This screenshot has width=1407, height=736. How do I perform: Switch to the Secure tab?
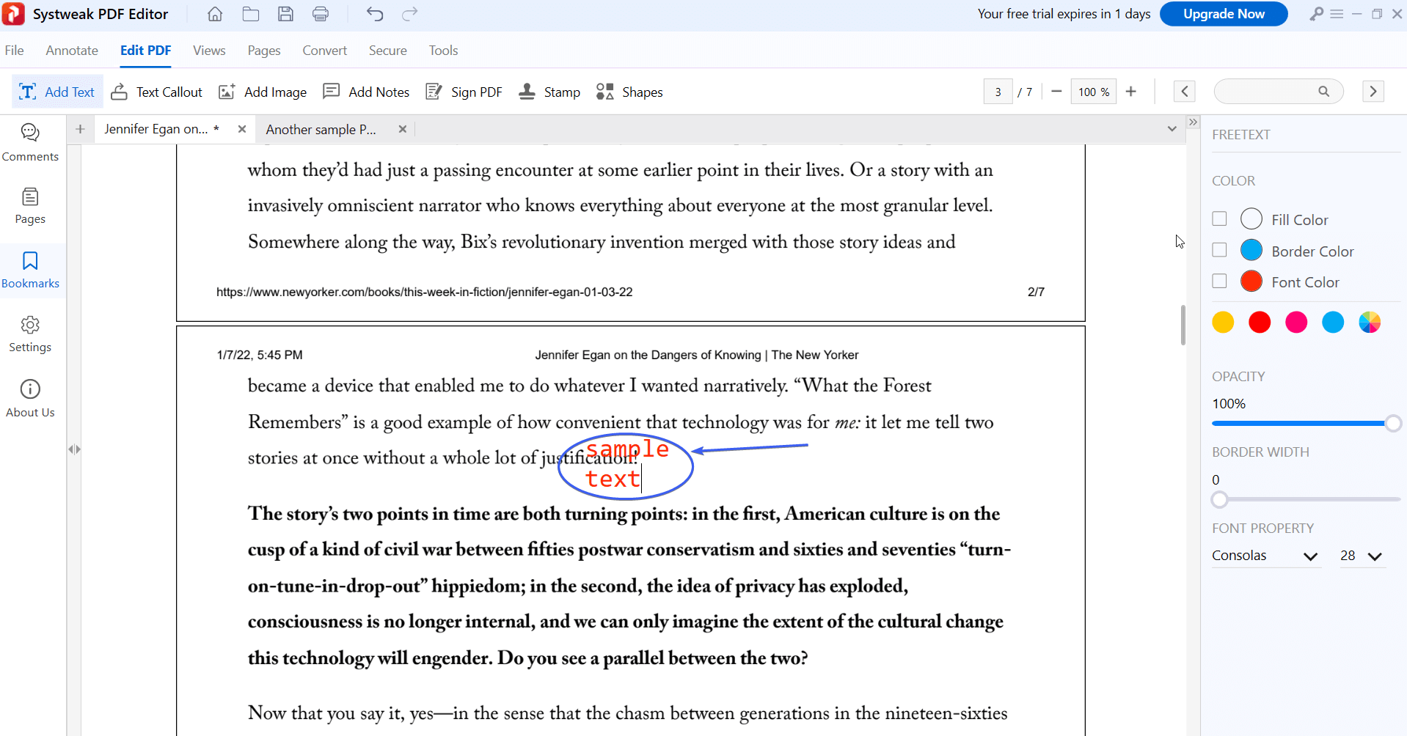tap(388, 51)
